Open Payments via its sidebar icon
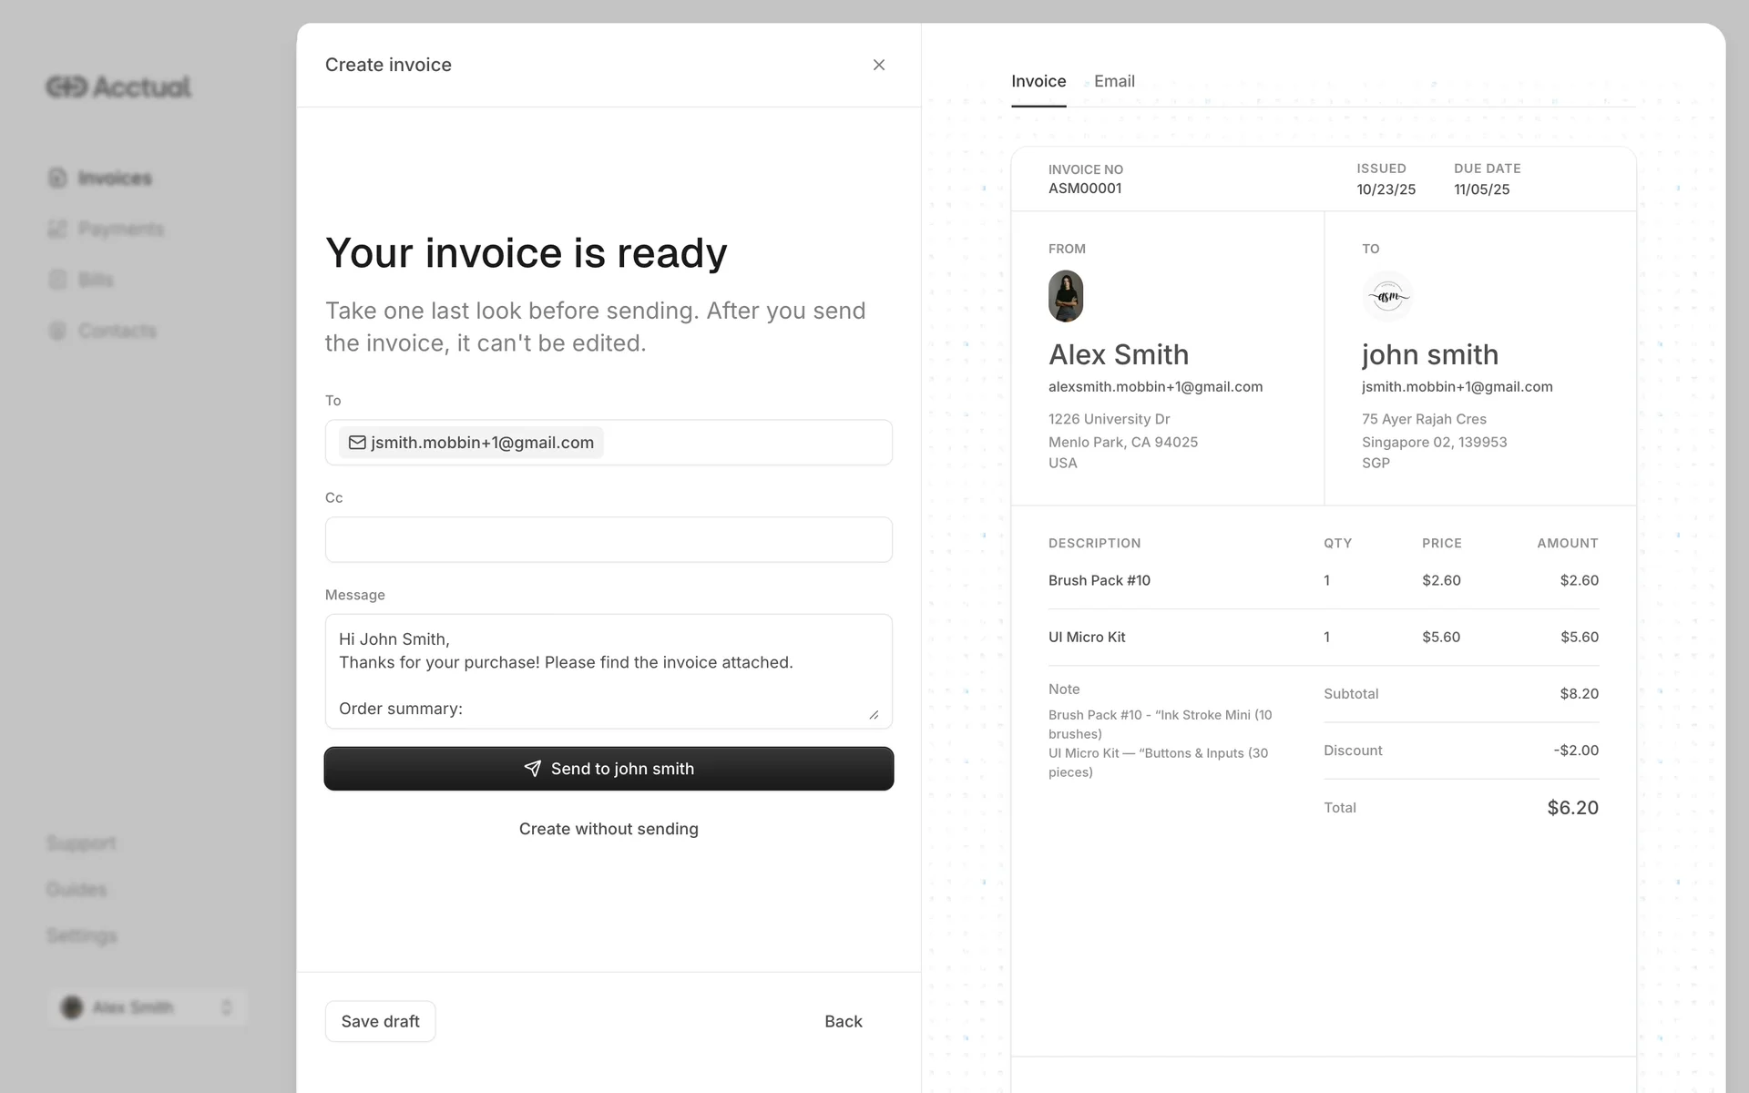This screenshot has height=1093, width=1749. pos(57,229)
